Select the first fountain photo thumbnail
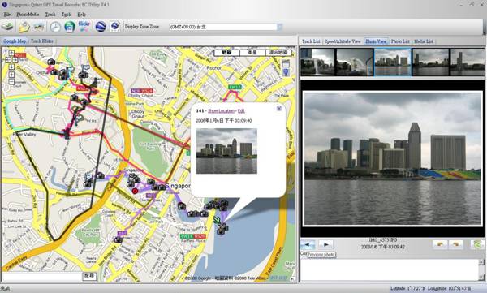 pos(317,62)
